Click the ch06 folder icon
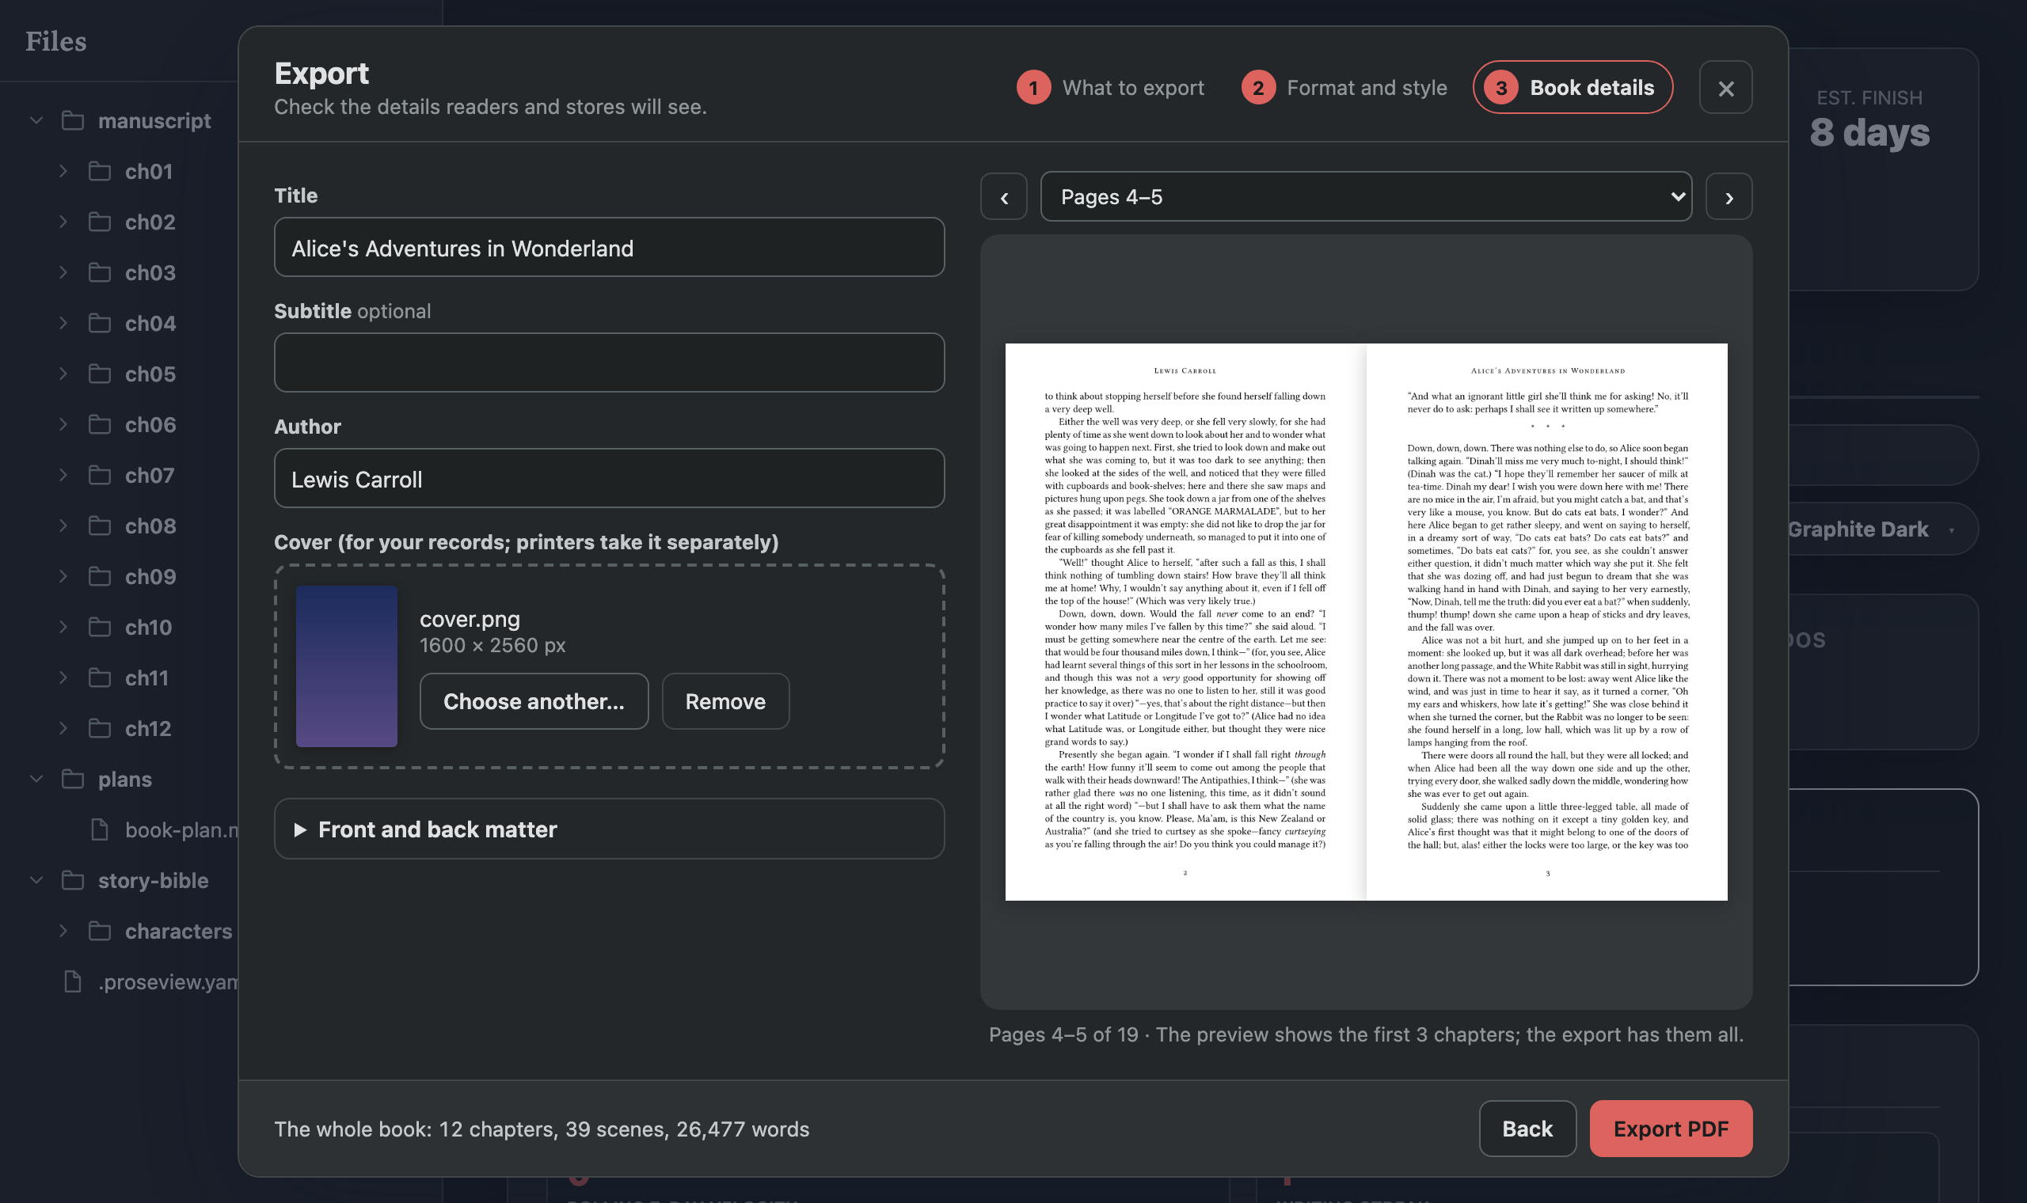Image resolution: width=2027 pixels, height=1203 pixels. (100, 425)
